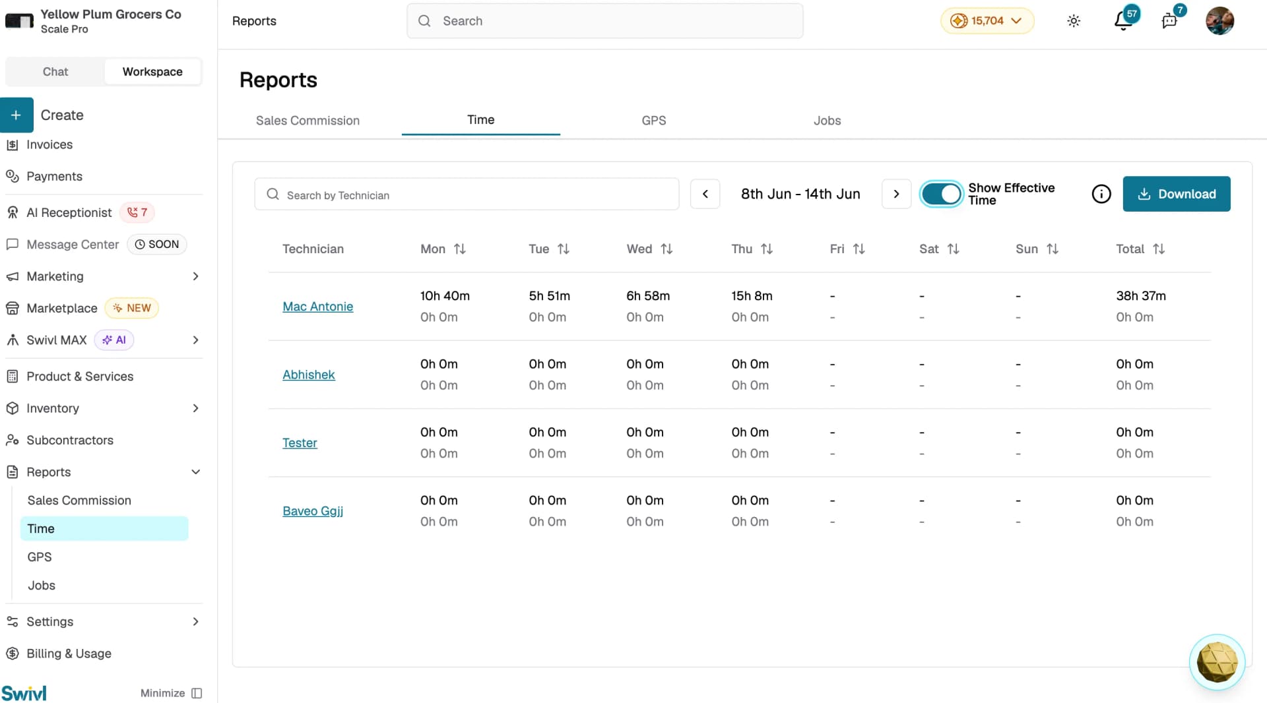Expand the Settings submenu

(195, 621)
